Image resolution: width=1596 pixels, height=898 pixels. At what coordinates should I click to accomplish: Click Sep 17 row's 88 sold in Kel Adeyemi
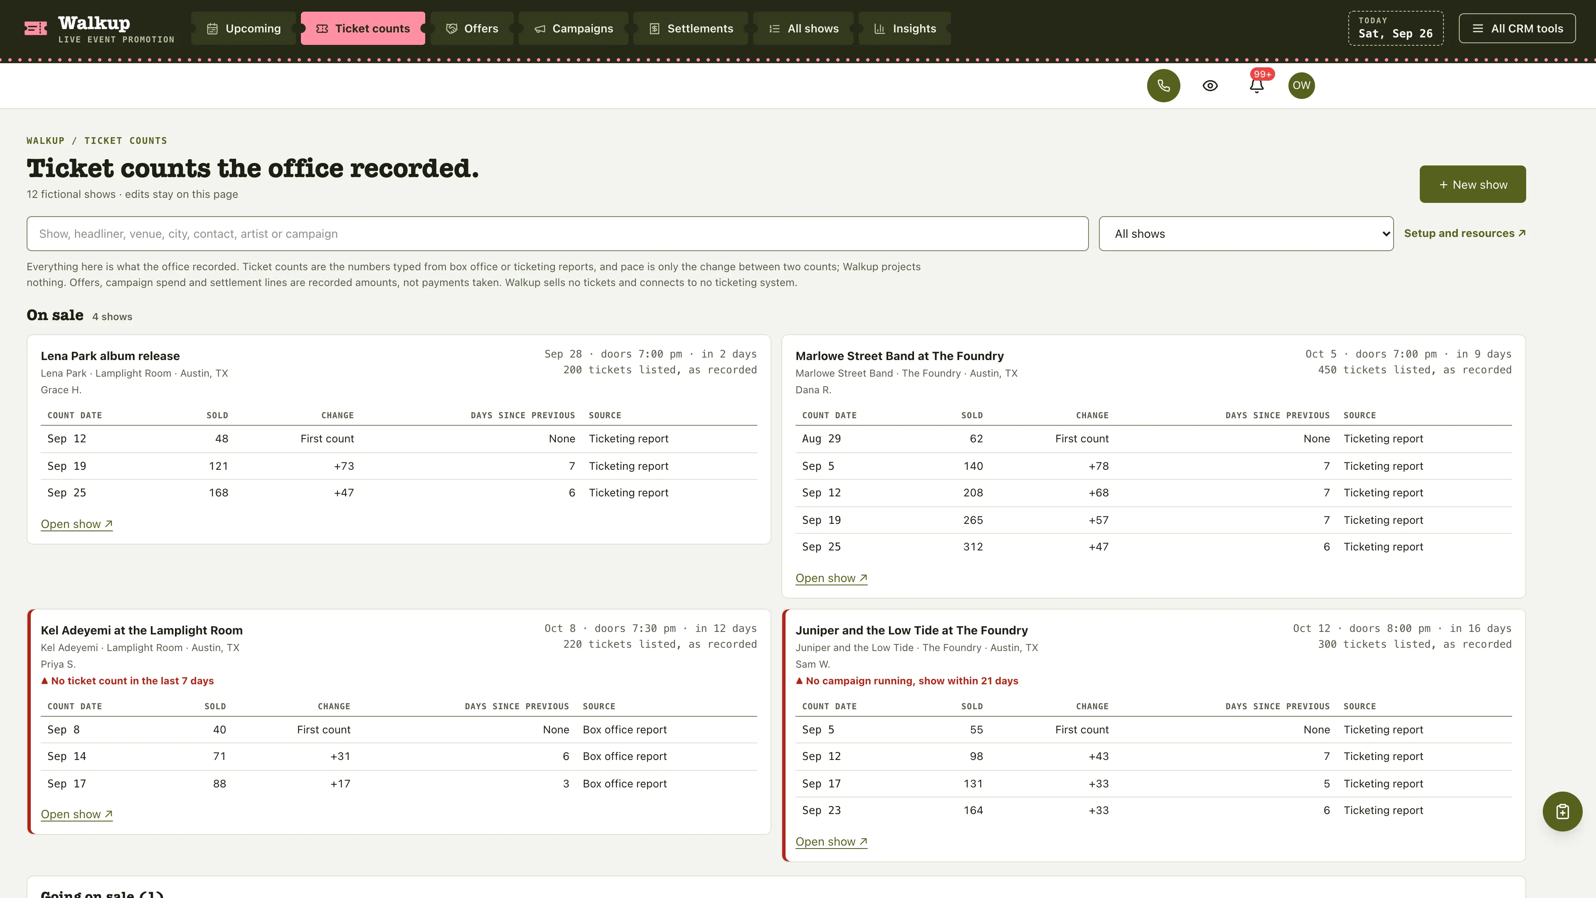point(219,783)
